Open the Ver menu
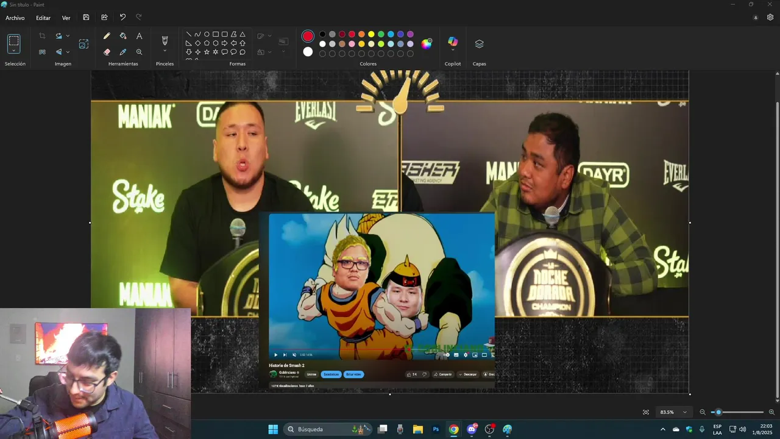The image size is (780, 439). click(66, 18)
